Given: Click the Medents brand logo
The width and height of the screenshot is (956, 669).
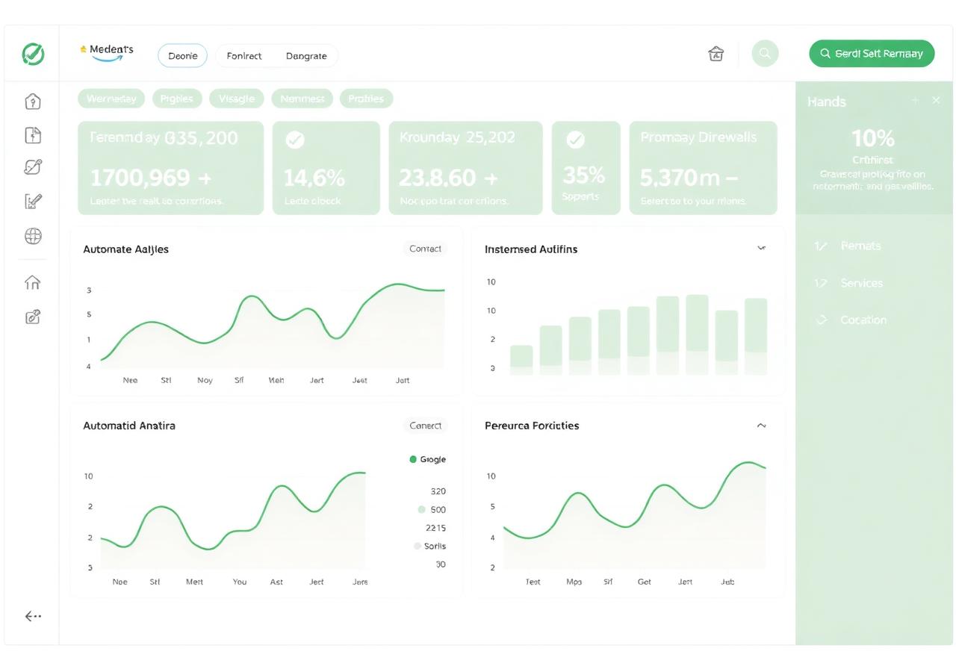Looking at the screenshot, I should point(107,51).
